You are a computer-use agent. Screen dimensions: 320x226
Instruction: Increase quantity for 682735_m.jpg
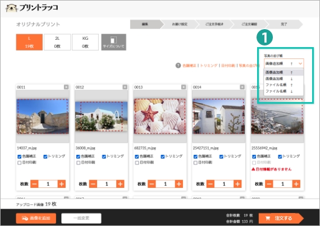[179, 184]
